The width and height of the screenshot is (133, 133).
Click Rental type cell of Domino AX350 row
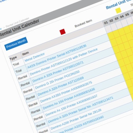(33, 105)
